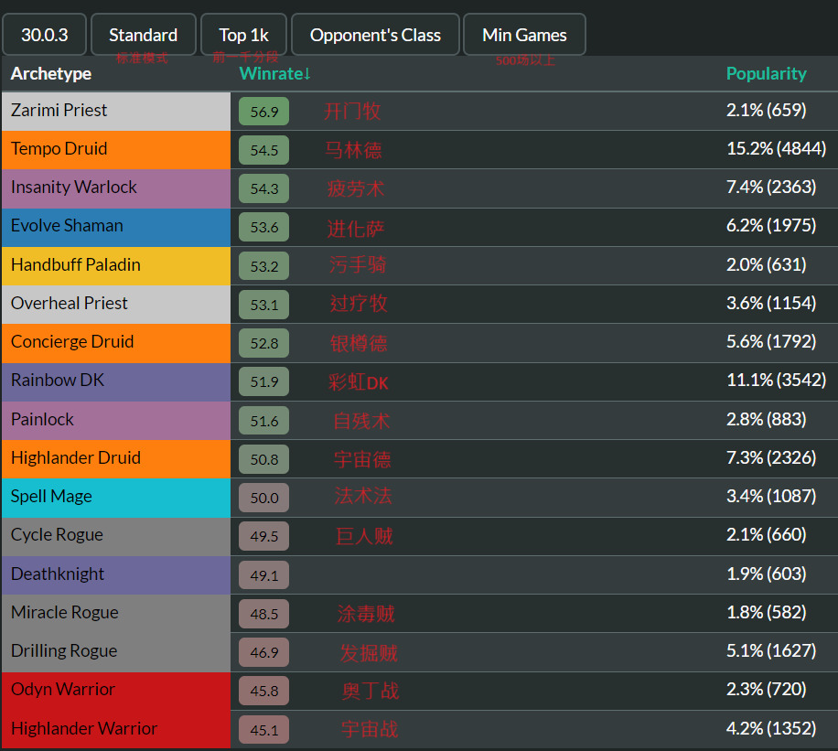
Task: Open the Concierge Druid archetype
Action: 116,343
